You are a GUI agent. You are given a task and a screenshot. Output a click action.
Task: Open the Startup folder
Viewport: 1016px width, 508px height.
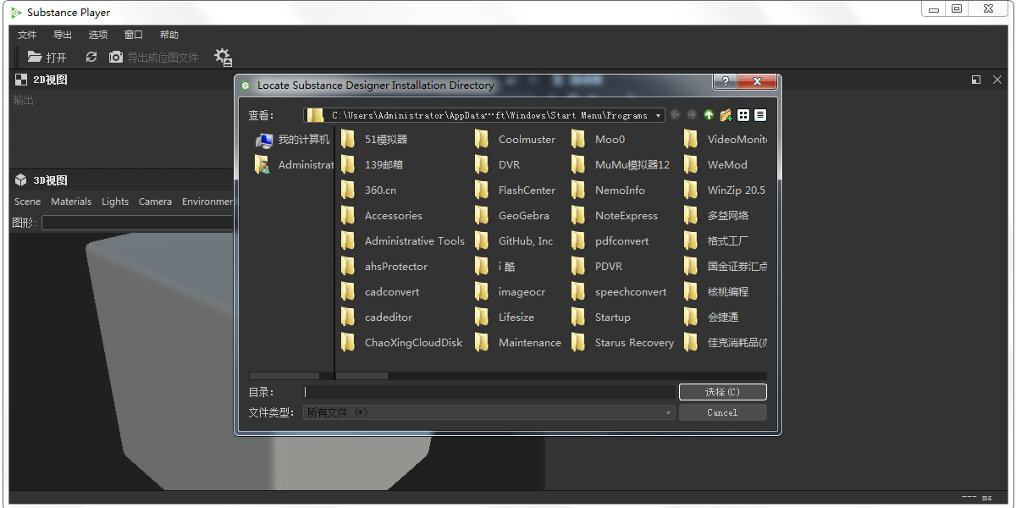[x=601, y=317]
